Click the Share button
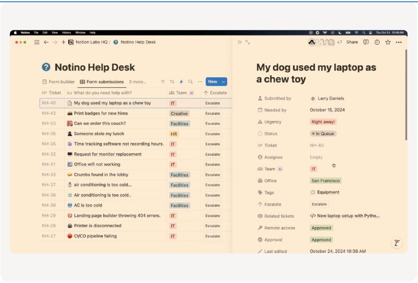 point(352,42)
